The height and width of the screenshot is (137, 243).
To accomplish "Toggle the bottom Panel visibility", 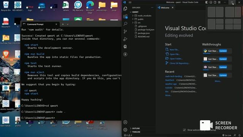I will coord(211,2).
